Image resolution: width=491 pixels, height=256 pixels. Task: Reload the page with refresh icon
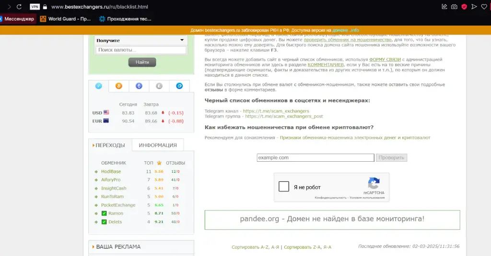[19, 7]
